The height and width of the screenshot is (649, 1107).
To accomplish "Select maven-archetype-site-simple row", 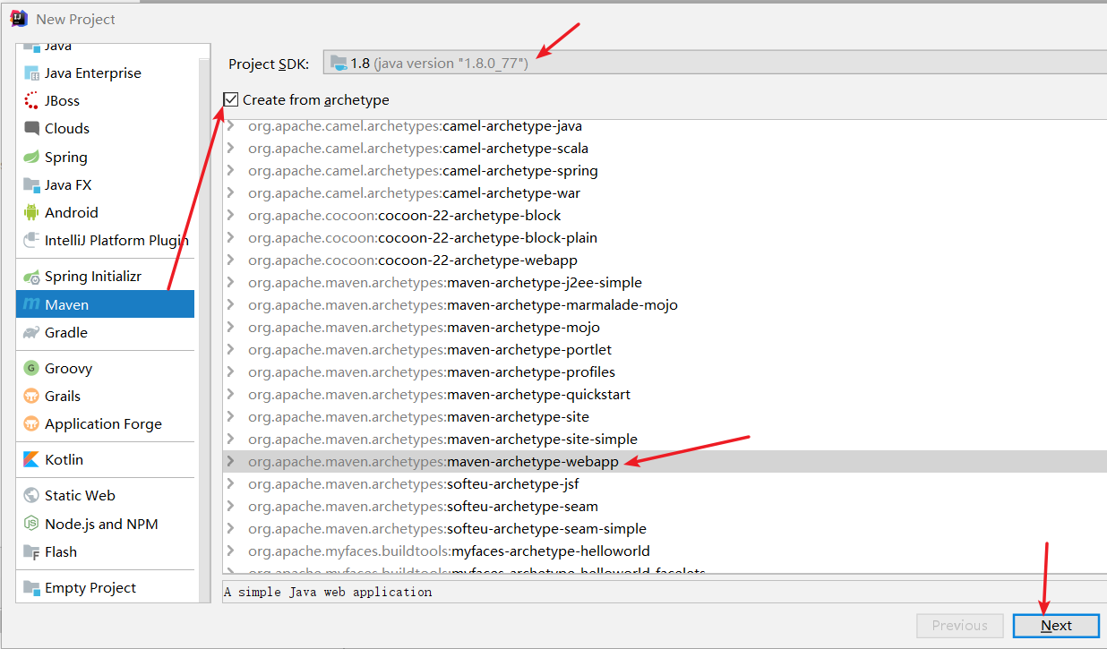I will 665,440.
